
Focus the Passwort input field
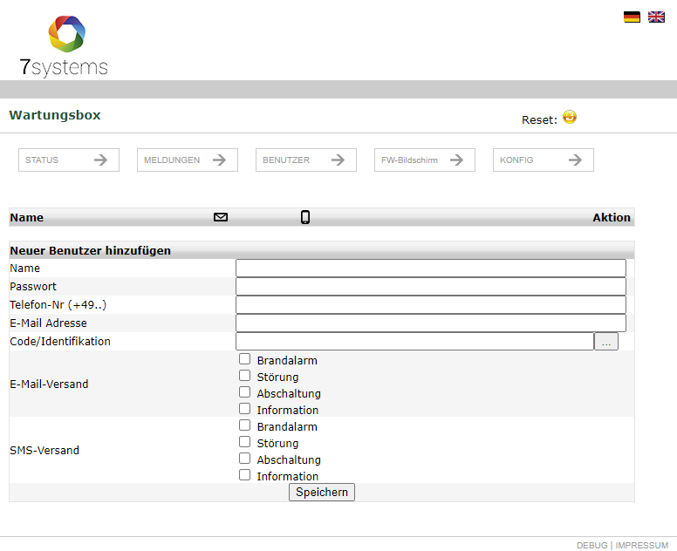tap(431, 287)
